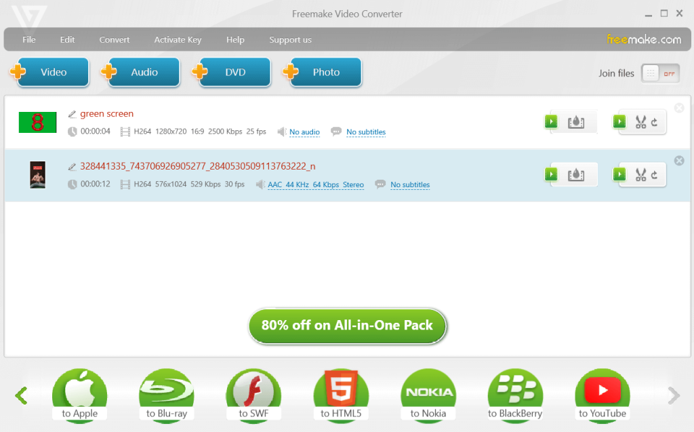Screen dimensions: 694x432
Task: Click the duration 00:00:12 text
Action: coord(95,184)
